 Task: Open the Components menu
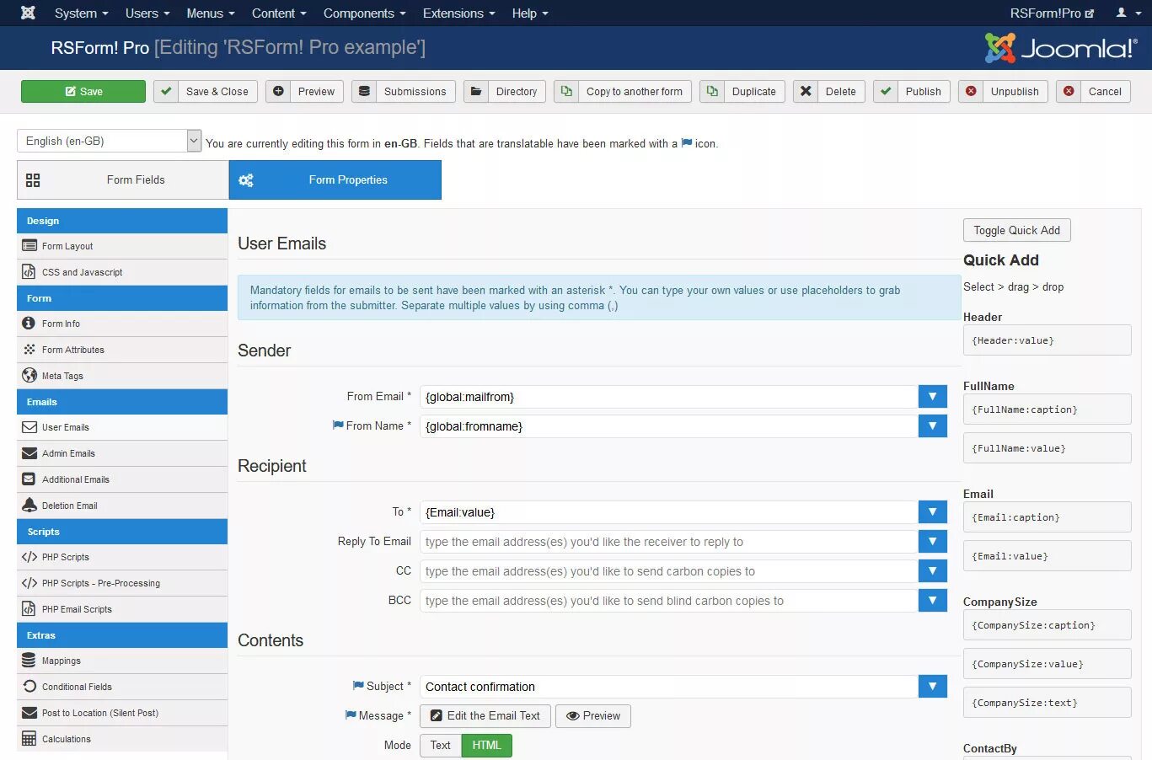364,13
